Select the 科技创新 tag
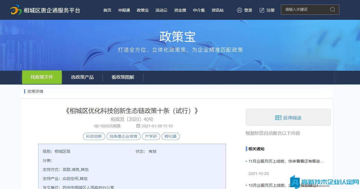The width and height of the screenshot is (360, 189). pyautogui.click(x=94, y=136)
